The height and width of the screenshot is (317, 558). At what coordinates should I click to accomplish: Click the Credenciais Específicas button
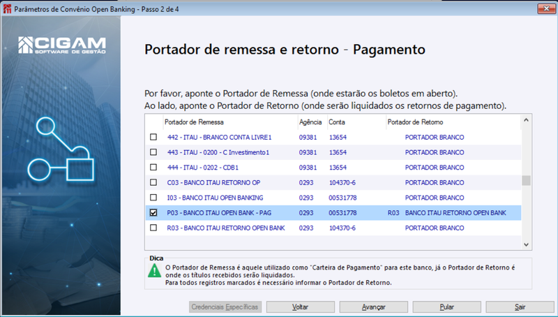pyautogui.click(x=225, y=307)
